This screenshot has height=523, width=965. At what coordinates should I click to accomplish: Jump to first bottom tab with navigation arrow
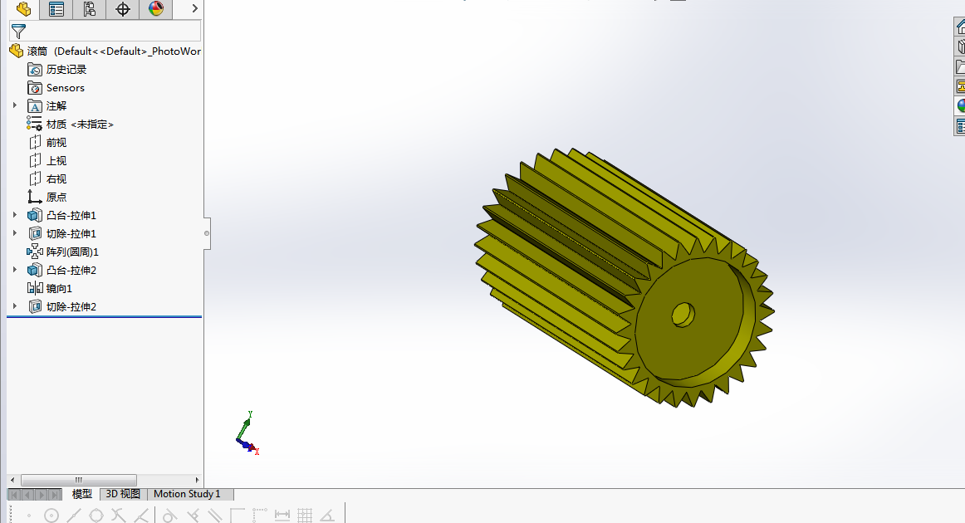(x=14, y=495)
